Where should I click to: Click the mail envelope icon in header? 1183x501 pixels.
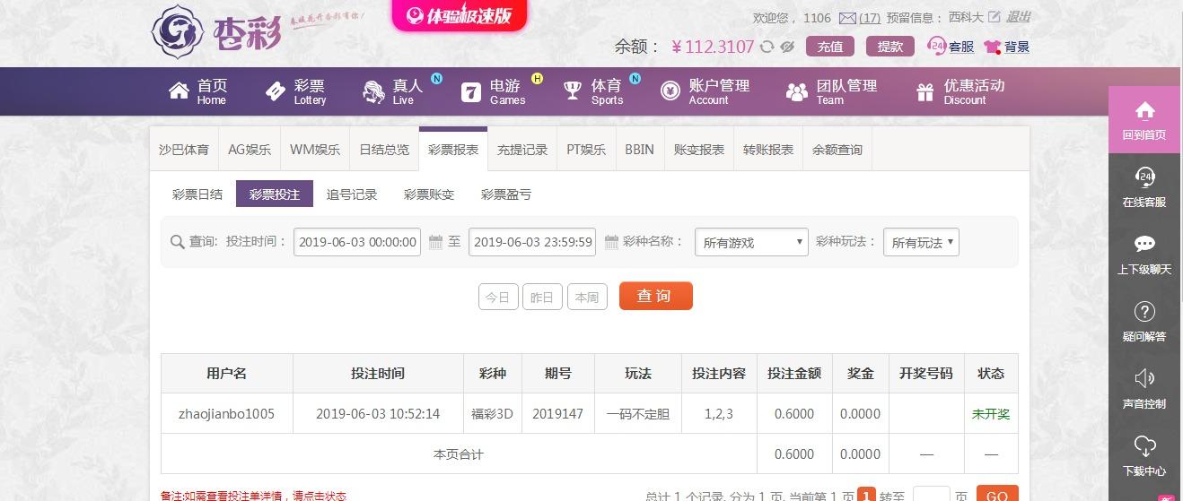pos(847,18)
